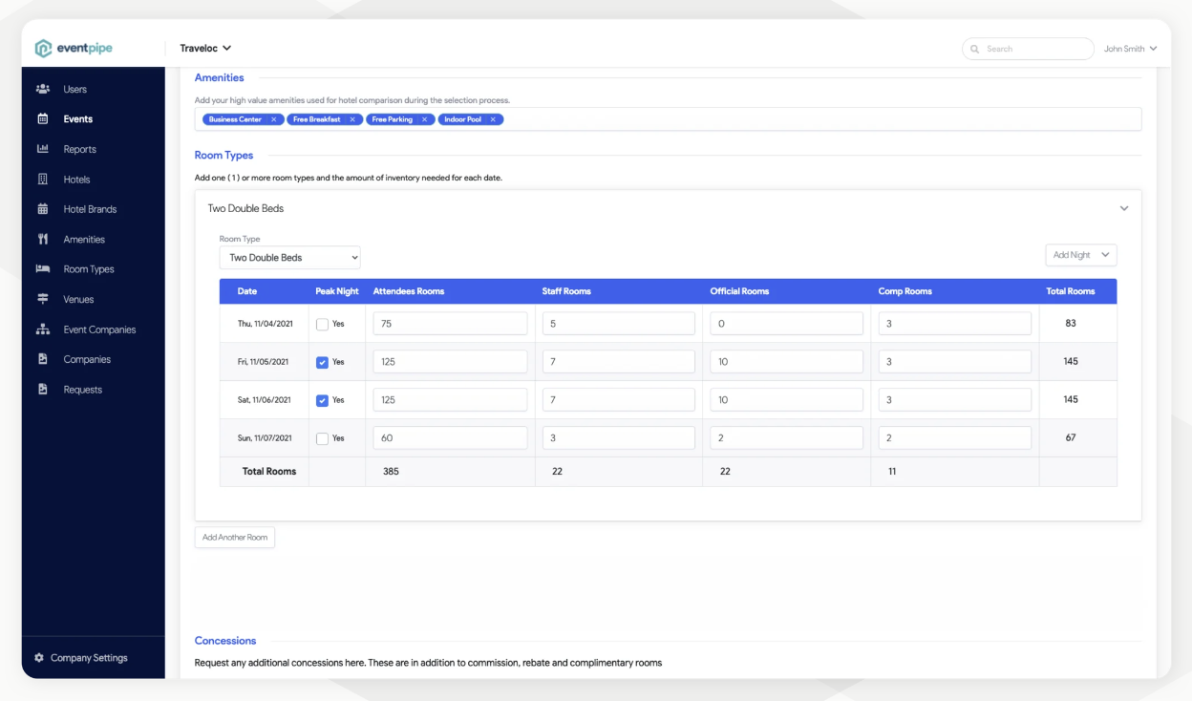The image size is (1192, 701).
Task: Edit Comp Rooms field for Sun 11/07
Action: pyautogui.click(x=955, y=438)
